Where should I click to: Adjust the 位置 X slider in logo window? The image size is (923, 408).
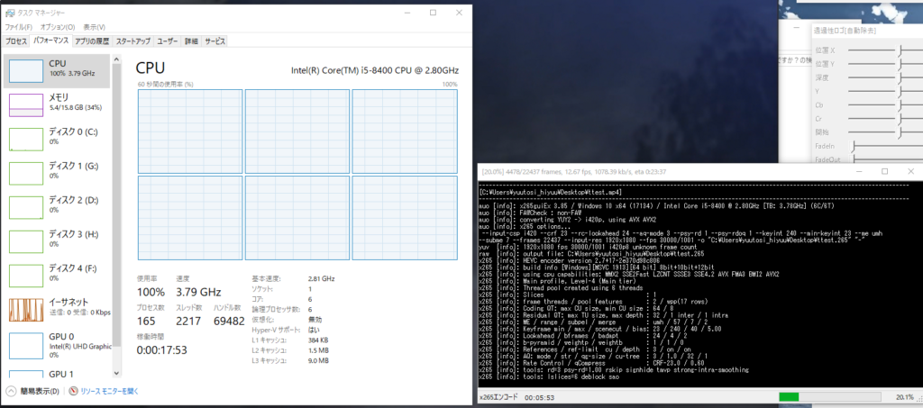pyautogui.click(x=886, y=50)
